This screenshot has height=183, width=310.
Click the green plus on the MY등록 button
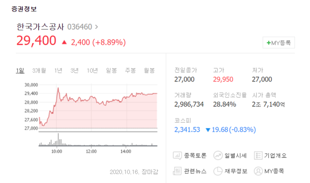click(x=269, y=43)
